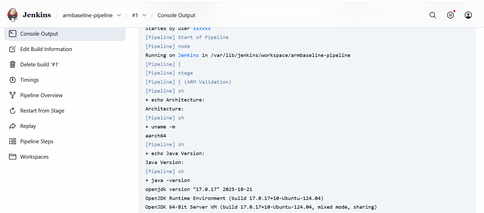
Task: Open the user account icon
Action: (x=468, y=15)
